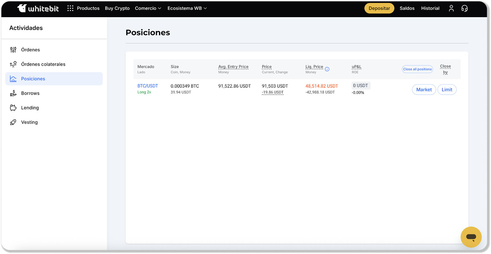
Task: Close the position with Market button
Action: point(424,90)
